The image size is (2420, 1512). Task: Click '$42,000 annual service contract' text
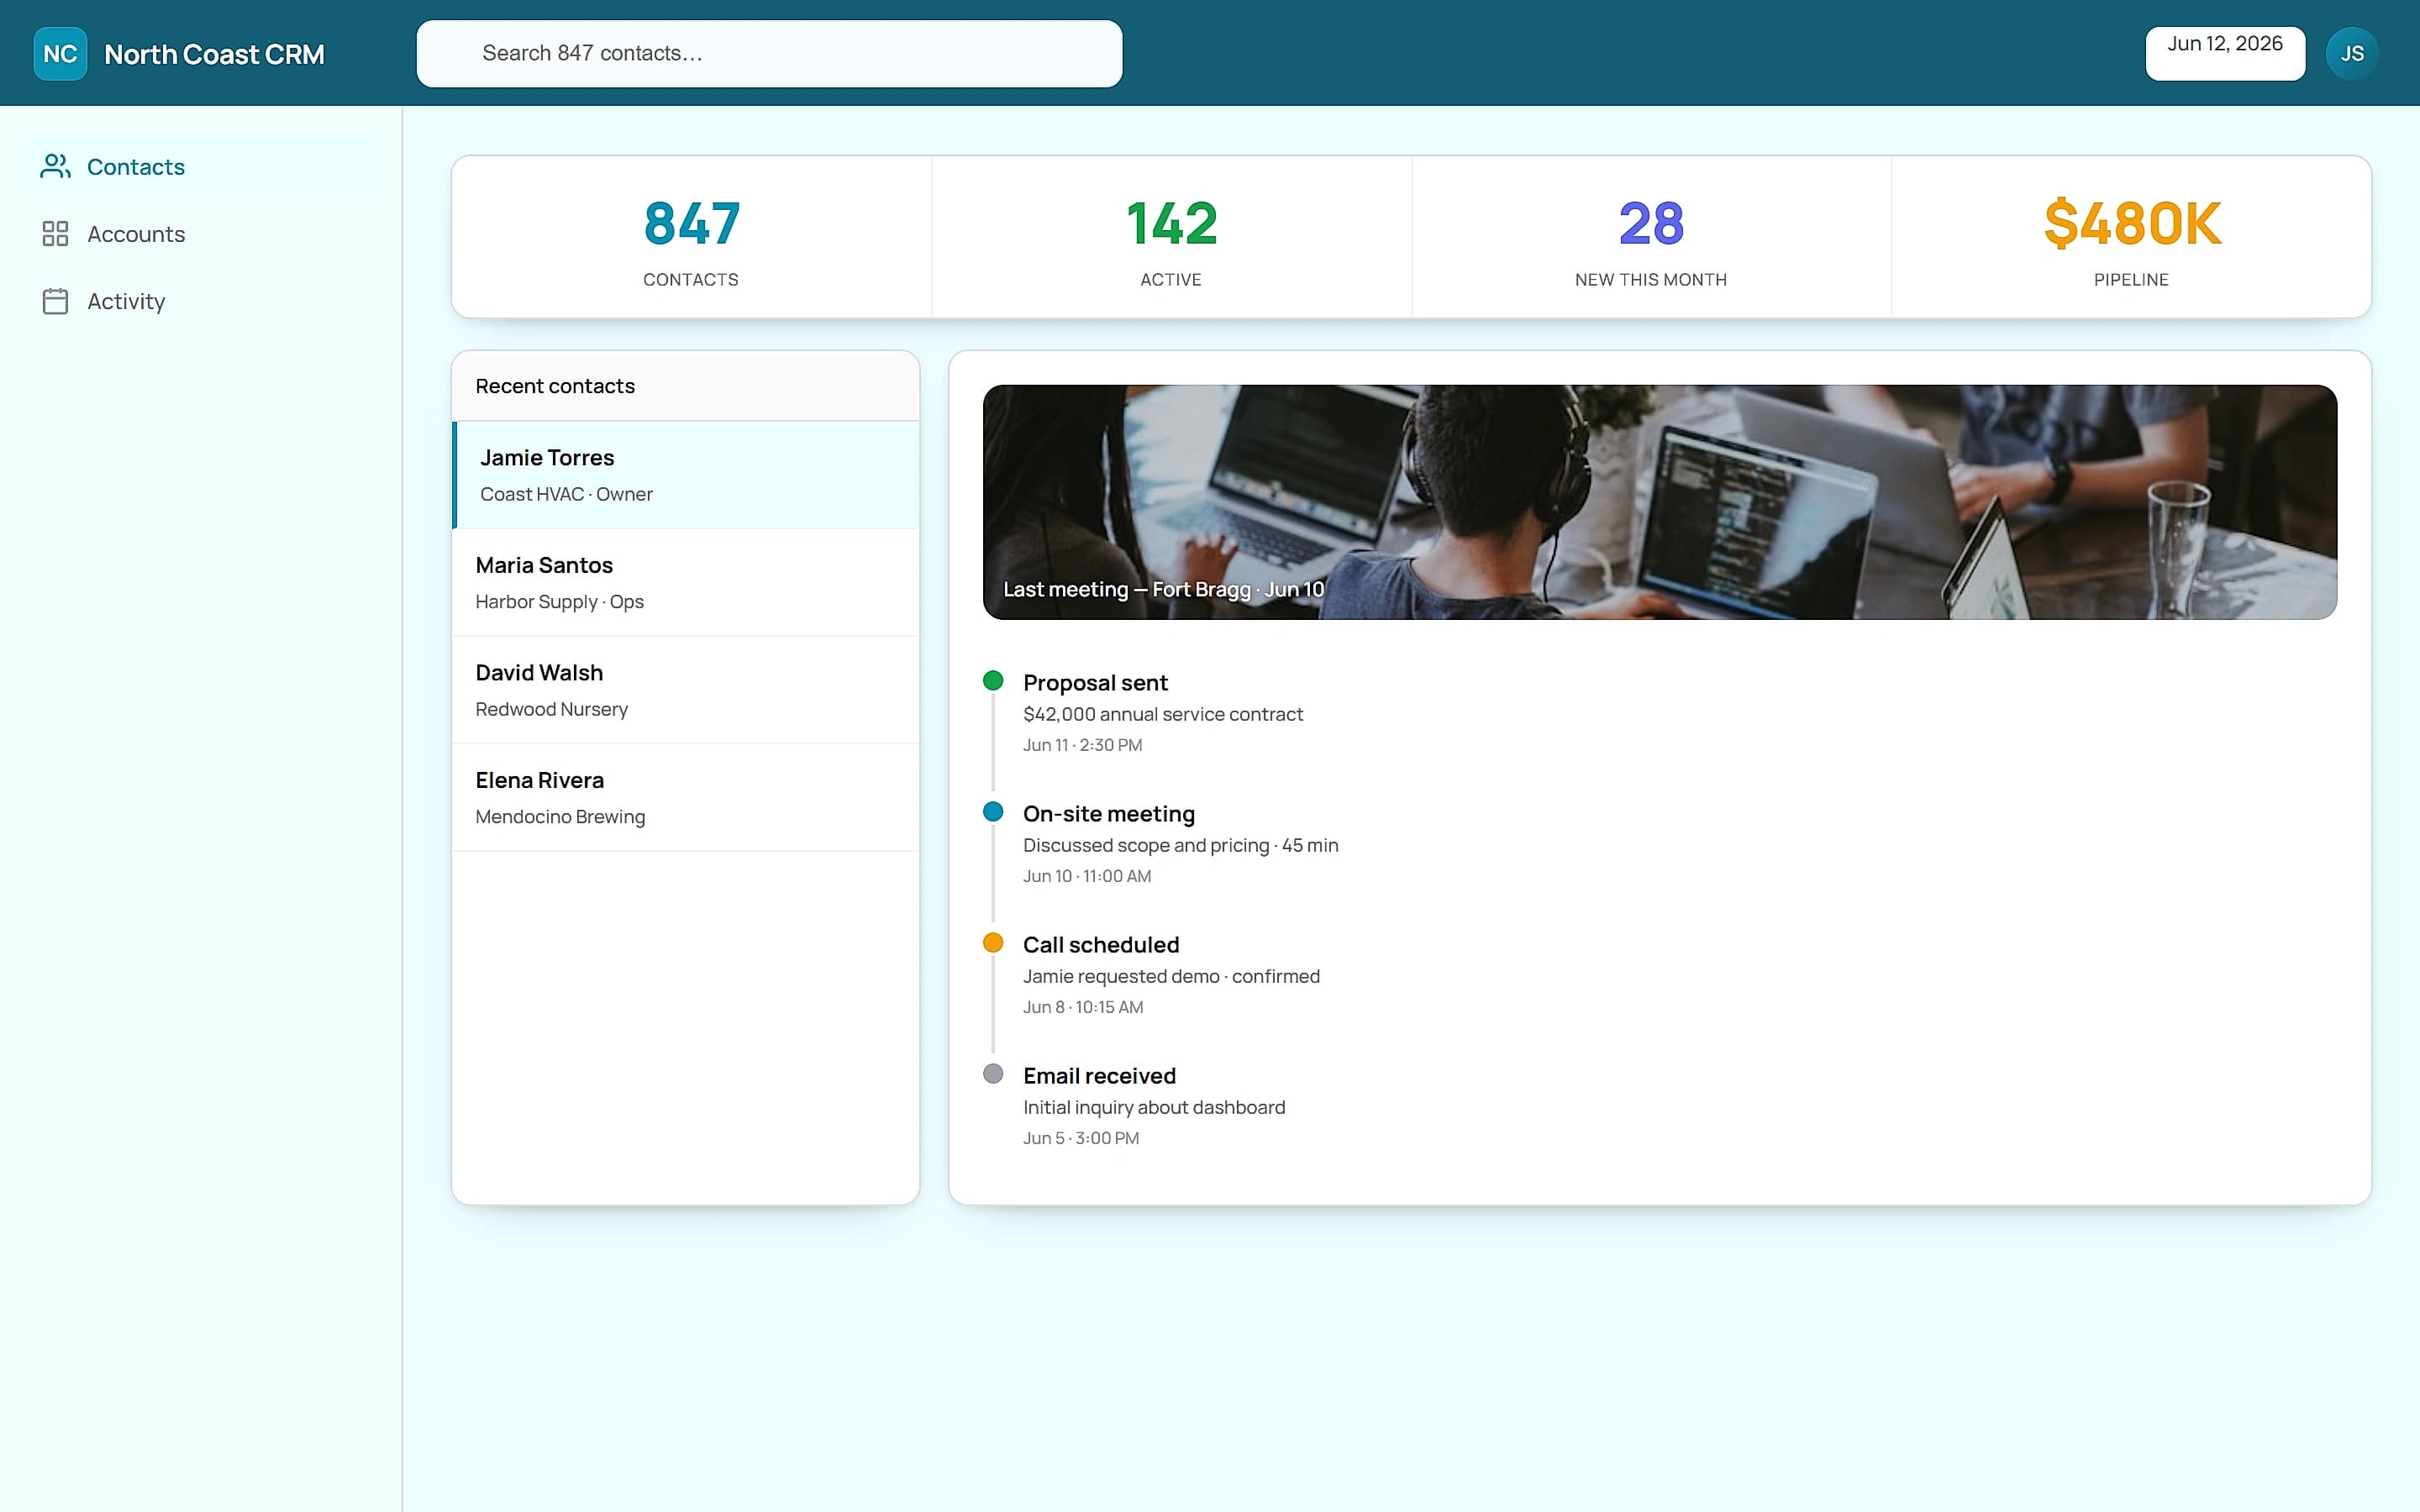coord(1163,714)
